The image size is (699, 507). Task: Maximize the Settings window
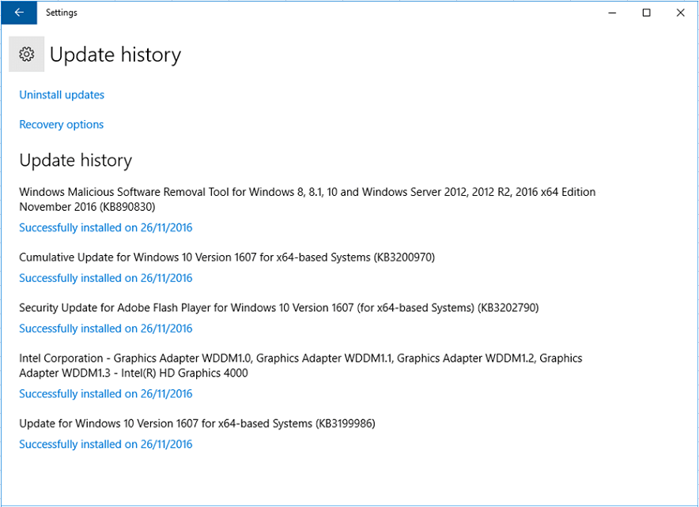click(x=646, y=13)
